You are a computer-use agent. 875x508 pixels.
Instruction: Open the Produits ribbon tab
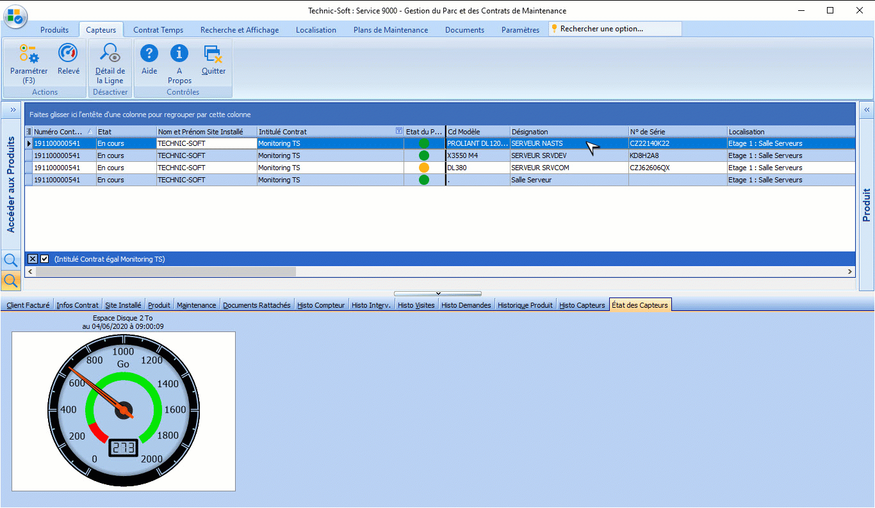pyautogui.click(x=54, y=30)
